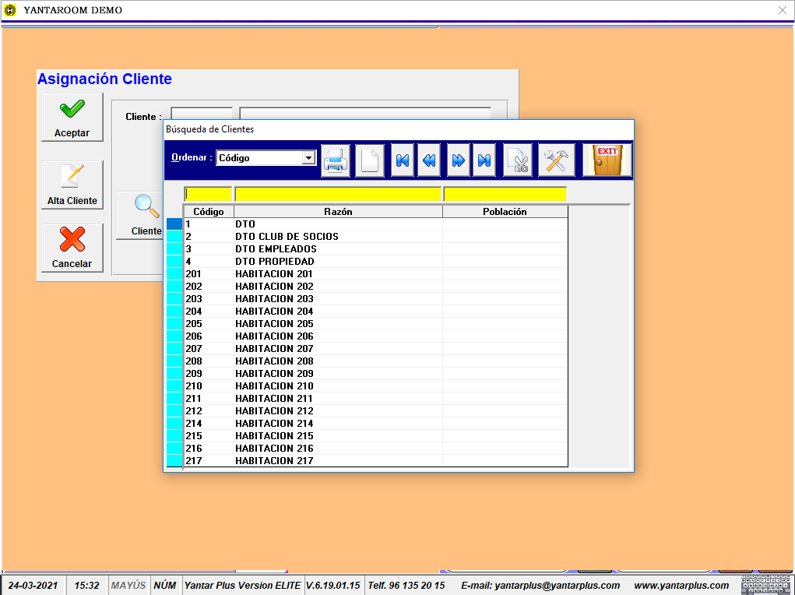Click the Razón column header

[338, 212]
